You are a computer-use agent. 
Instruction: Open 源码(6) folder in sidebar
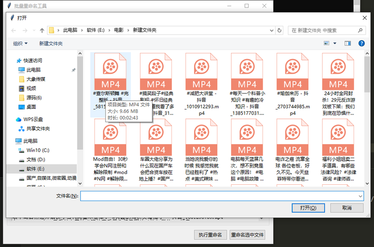point(34,98)
